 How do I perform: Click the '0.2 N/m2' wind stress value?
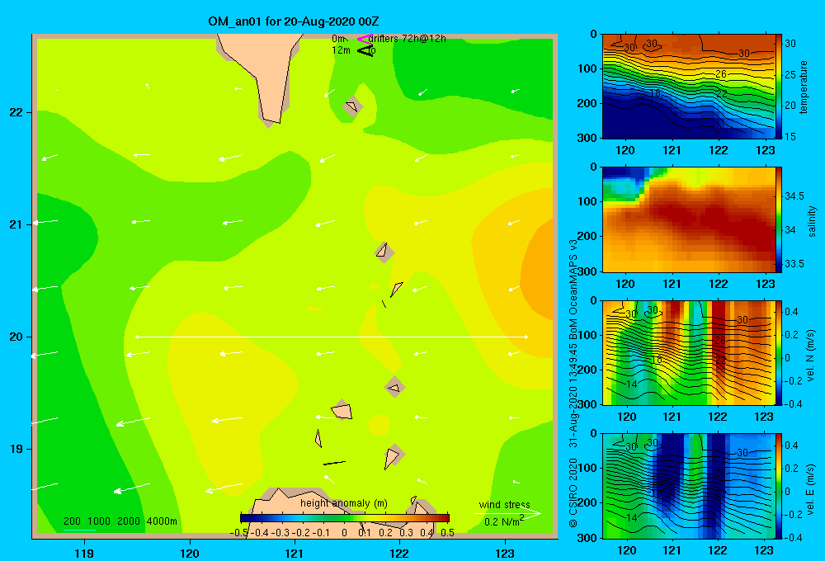point(503,521)
